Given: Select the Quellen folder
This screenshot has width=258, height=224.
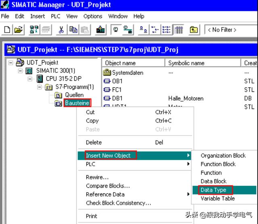Looking at the screenshot, I should point(74,95).
